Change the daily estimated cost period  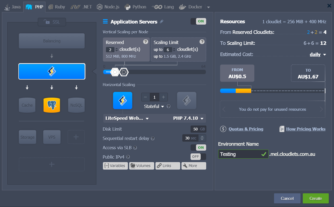(318, 54)
